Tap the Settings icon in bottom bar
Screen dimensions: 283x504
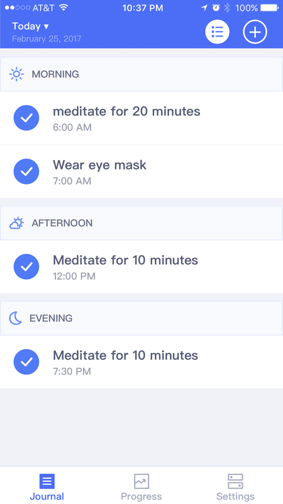click(x=235, y=481)
